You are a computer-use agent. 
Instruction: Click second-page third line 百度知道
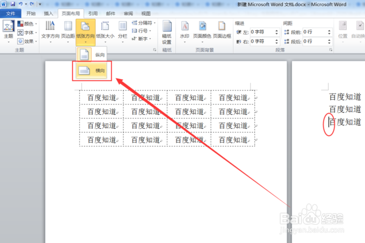tap(345, 122)
